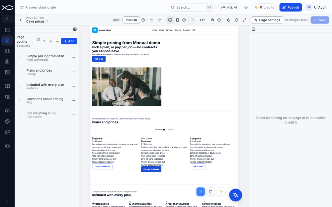Toggle preview dark mode in editor toolbar
Viewport: 332px width, 207px height.
pyautogui.click(x=229, y=20)
